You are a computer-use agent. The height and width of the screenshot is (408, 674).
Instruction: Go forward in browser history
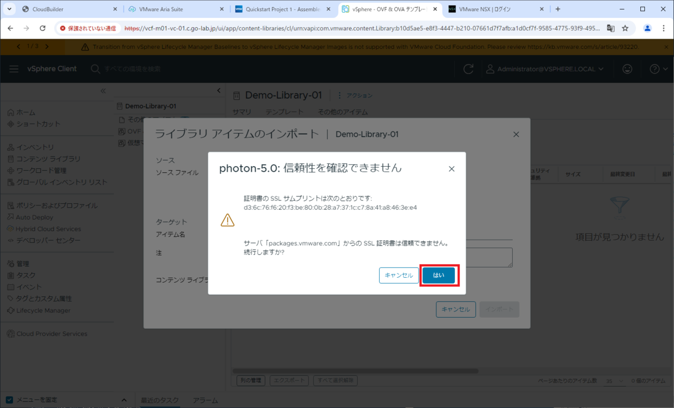coord(26,28)
